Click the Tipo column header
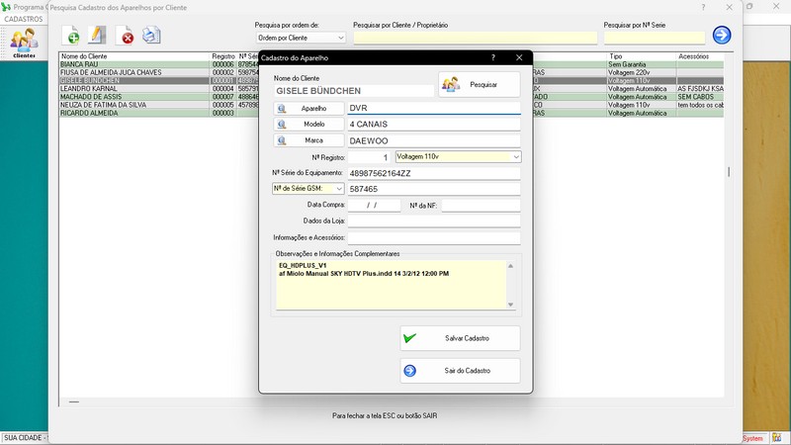Viewport: 791px width, 445px height. tap(641, 56)
